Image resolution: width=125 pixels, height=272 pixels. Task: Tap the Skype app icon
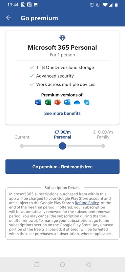[x=87, y=102]
